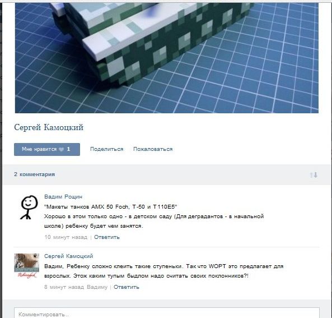Click the like count number 1

point(68,149)
